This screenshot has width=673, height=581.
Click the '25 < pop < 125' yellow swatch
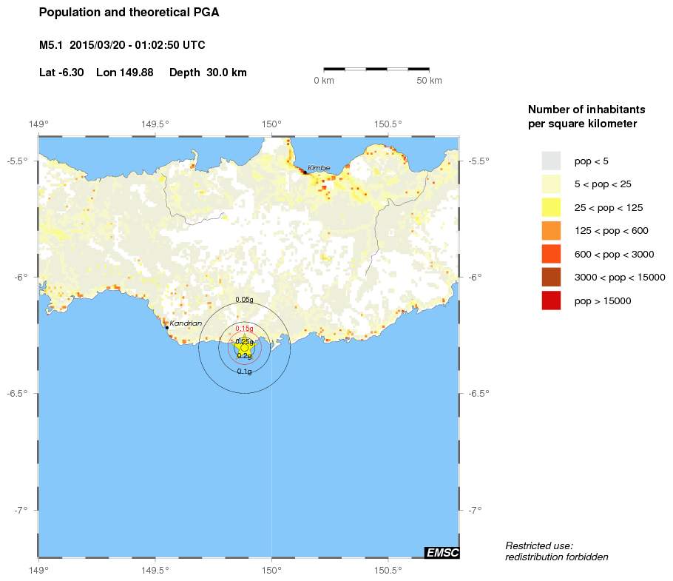coord(551,207)
